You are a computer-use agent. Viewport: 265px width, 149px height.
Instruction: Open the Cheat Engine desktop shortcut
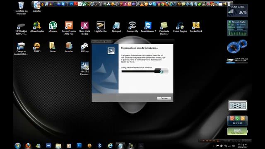180,27
